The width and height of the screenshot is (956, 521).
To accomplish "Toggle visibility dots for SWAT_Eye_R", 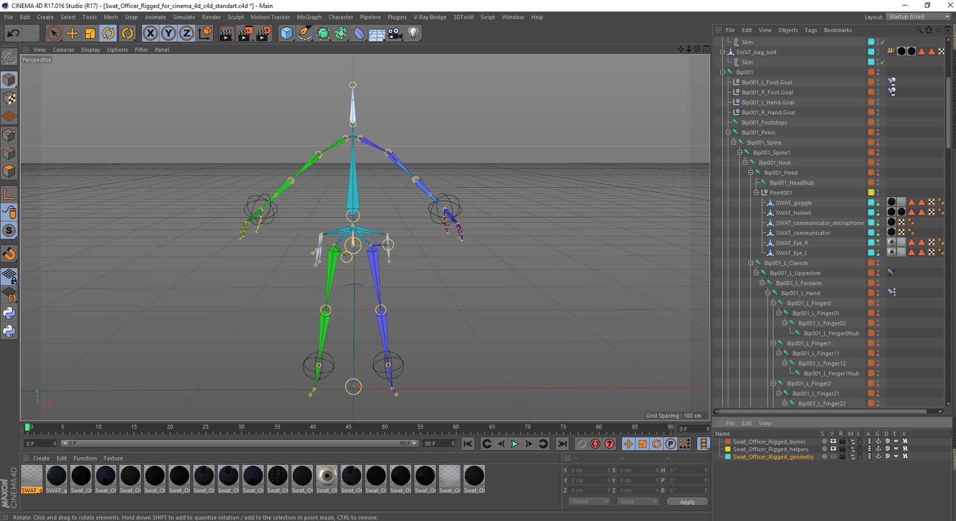I will pos(878,243).
